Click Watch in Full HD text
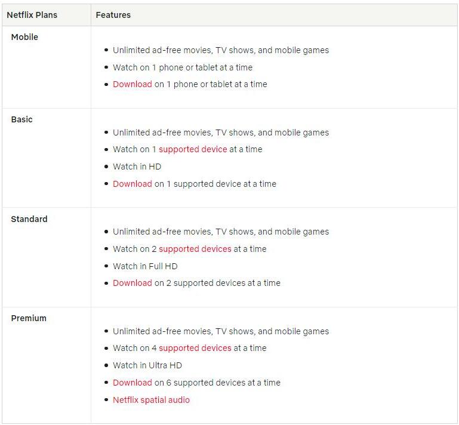This screenshot has height=425, width=459. pyautogui.click(x=145, y=266)
